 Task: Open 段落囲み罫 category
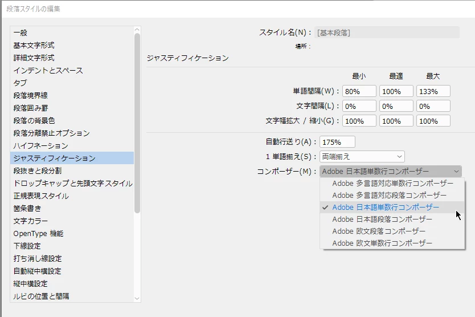click(x=72, y=108)
